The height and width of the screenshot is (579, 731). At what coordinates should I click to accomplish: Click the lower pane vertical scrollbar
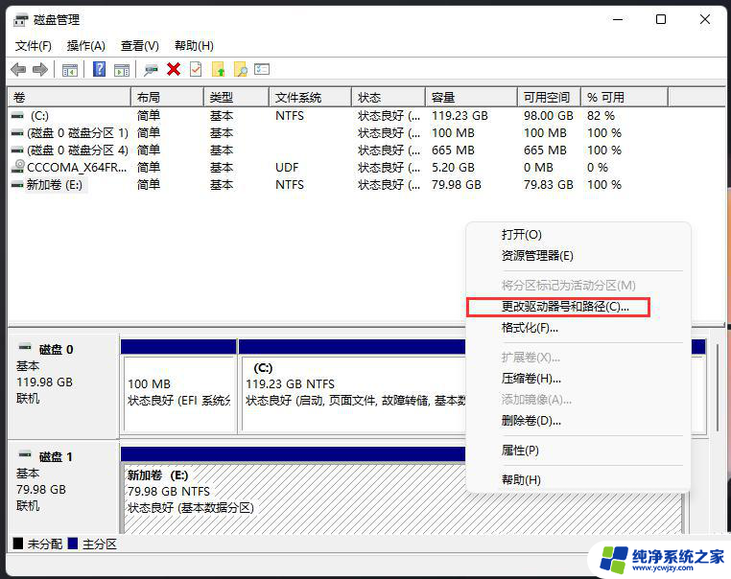click(x=717, y=386)
